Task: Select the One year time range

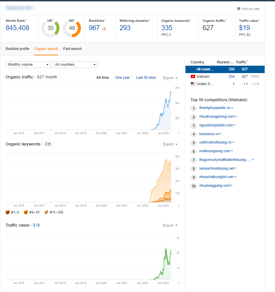Action: pyautogui.click(x=122, y=78)
